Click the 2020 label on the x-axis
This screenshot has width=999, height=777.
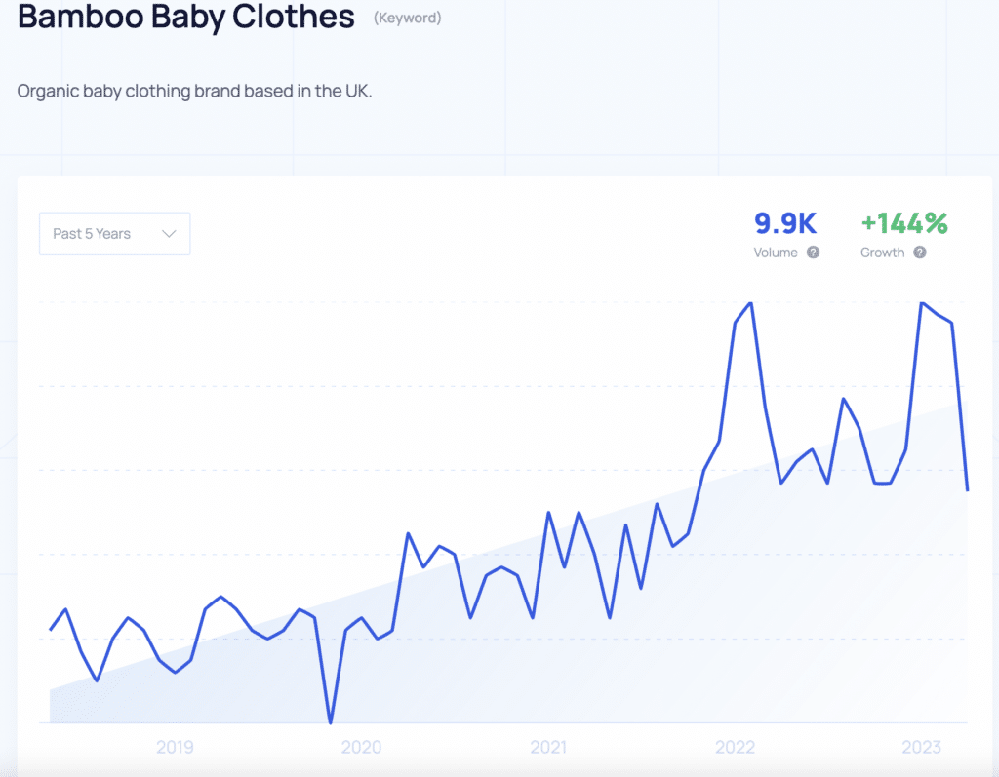(x=361, y=748)
